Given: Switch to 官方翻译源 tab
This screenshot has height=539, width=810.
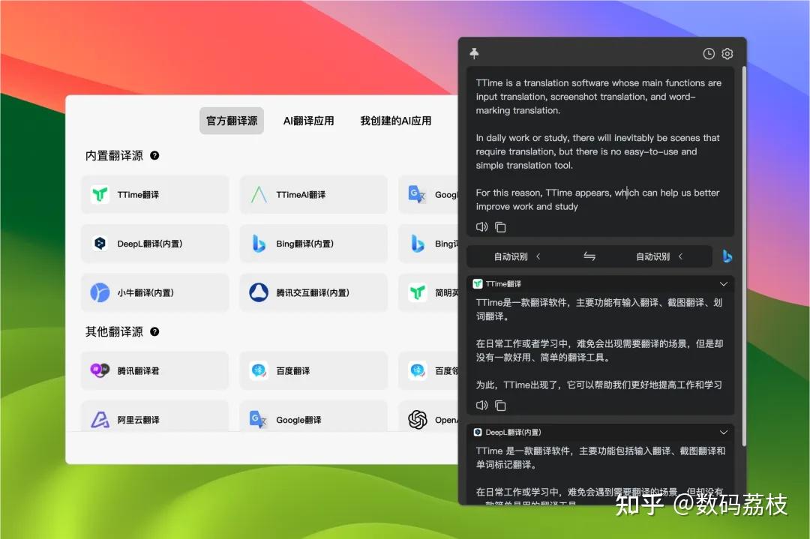Looking at the screenshot, I should [x=232, y=121].
